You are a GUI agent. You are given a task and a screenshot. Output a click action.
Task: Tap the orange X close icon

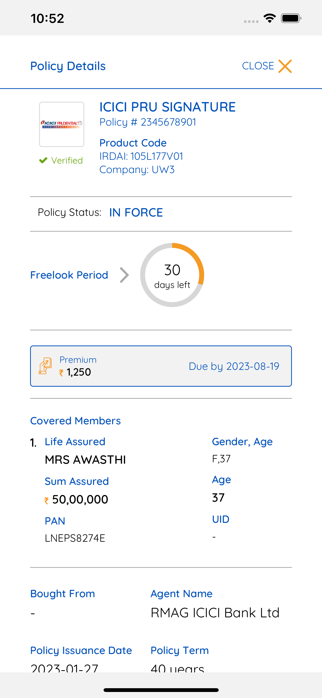[285, 66]
